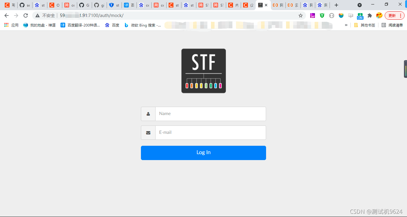
Task: Open the 其他书签 folder
Action: point(364,25)
